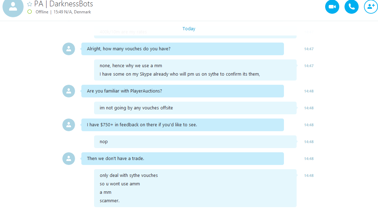Click the 'only deal with sythe vouches' line
The image size is (378, 217).
pyautogui.click(x=129, y=175)
